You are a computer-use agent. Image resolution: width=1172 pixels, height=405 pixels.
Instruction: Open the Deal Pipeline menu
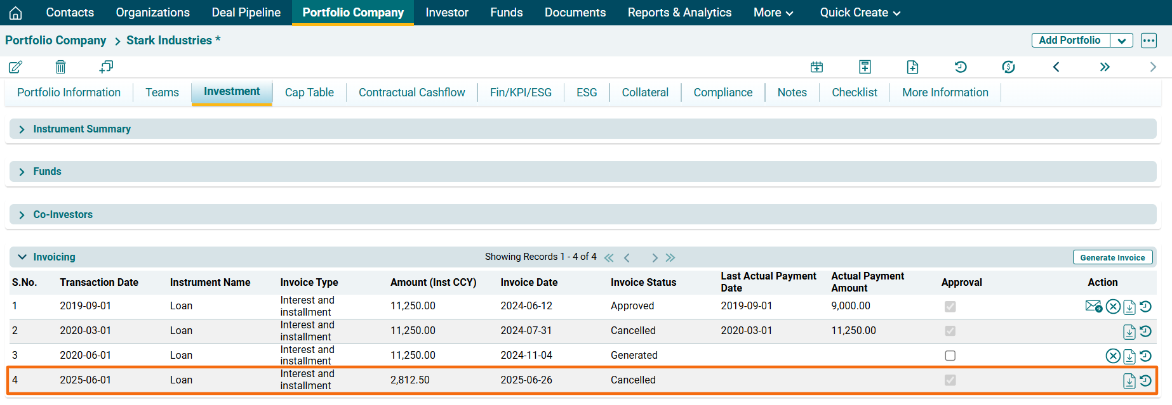(x=246, y=13)
